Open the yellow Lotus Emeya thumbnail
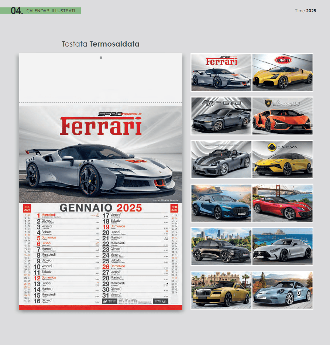This screenshot has height=345, width=330. click(x=282, y=160)
